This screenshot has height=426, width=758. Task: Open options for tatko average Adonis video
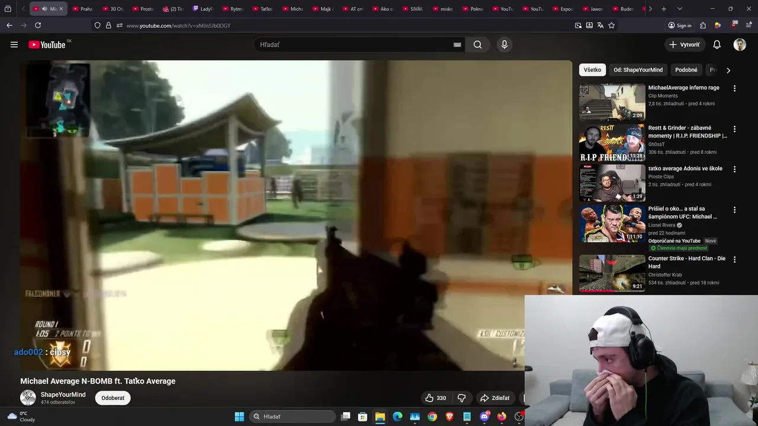[x=735, y=169]
